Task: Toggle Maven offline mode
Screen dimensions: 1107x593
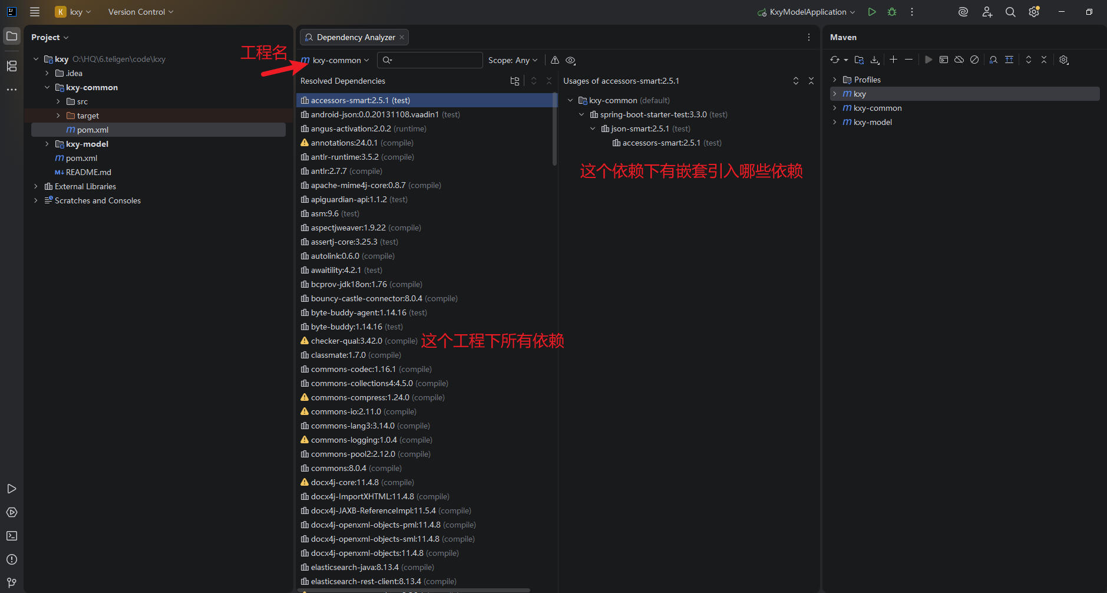Action: (959, 60)
